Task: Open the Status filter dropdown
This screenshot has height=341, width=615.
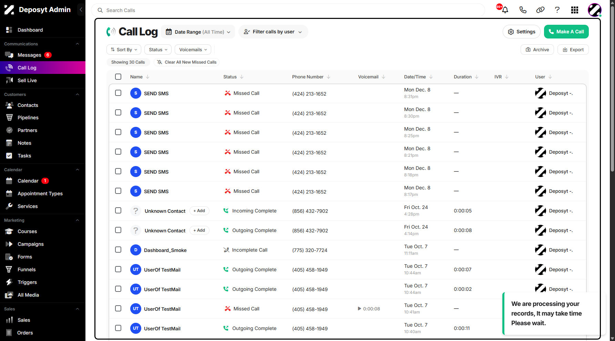Action: (x=158, y=49)
